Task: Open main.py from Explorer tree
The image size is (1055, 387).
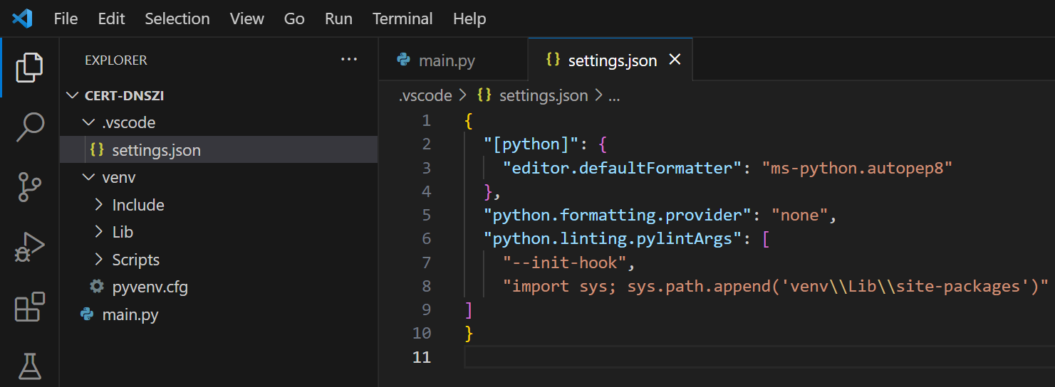Action: click(219, 314)
